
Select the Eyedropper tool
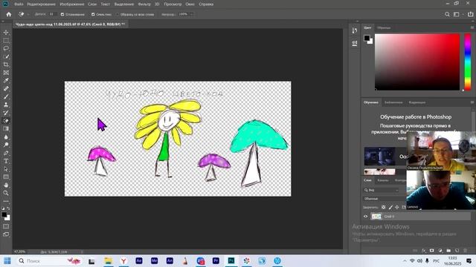[6, 81]
